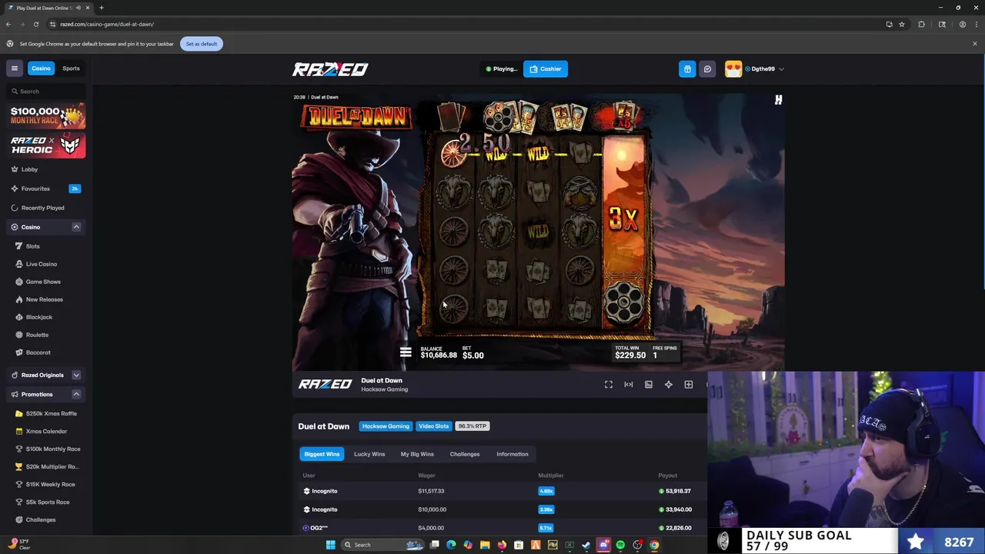This screenshot has height=554, width=985.
Task: Select the Biggest Wins tab
Action: coord(322,454)
